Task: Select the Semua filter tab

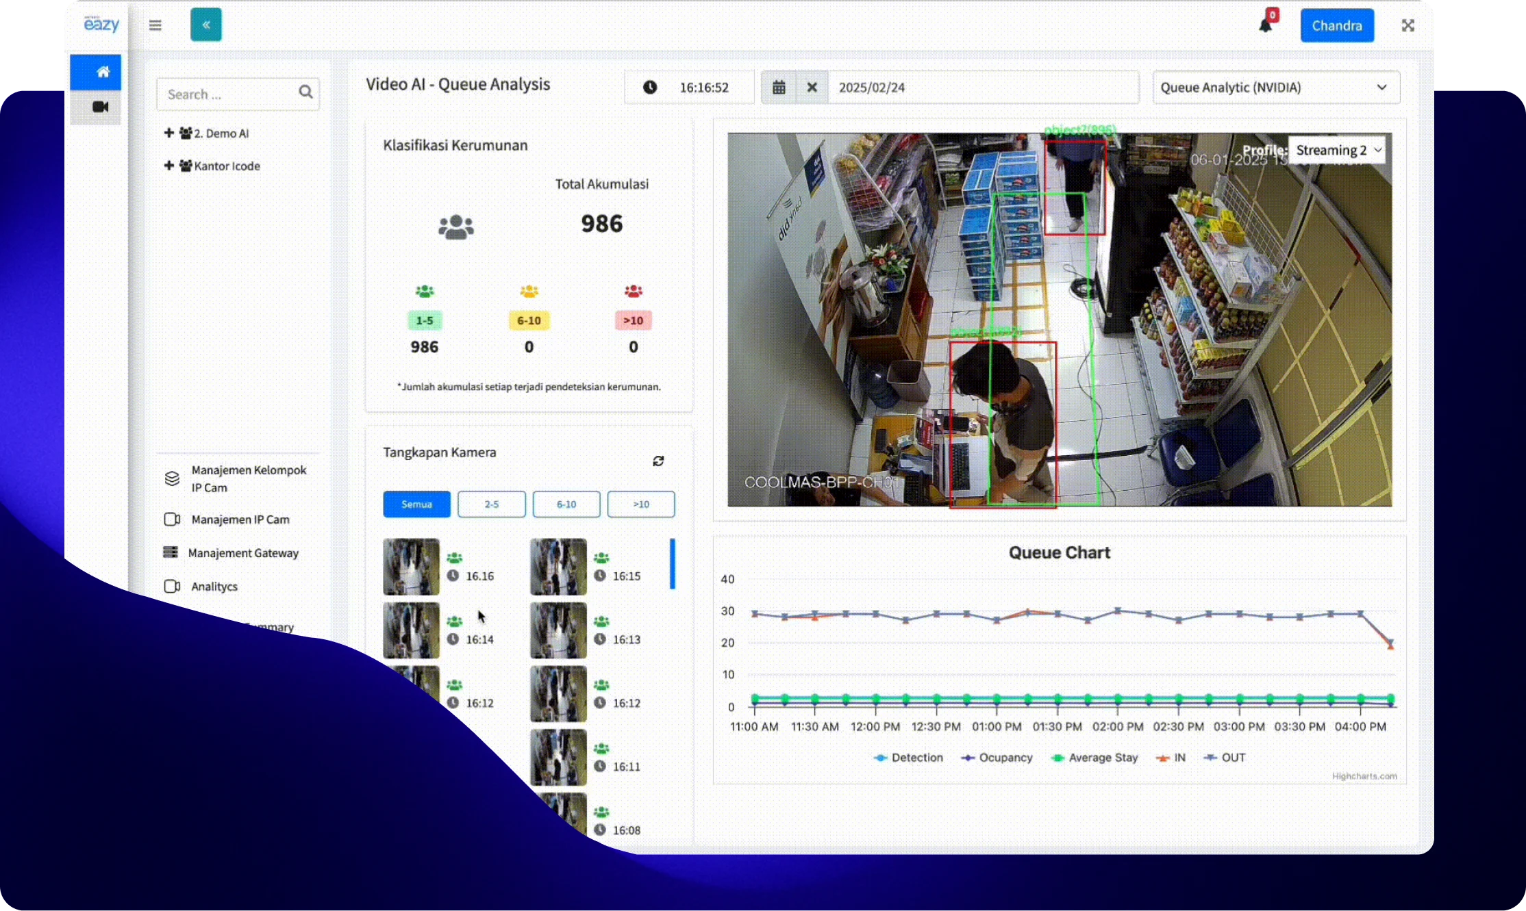Action: click(416, 504)
